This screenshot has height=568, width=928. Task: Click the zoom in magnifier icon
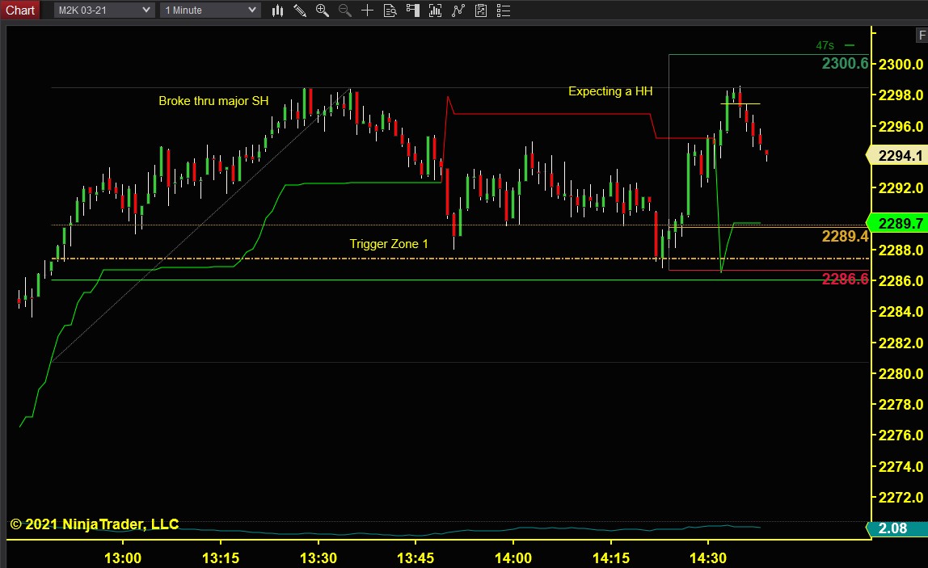coord(322,10)
